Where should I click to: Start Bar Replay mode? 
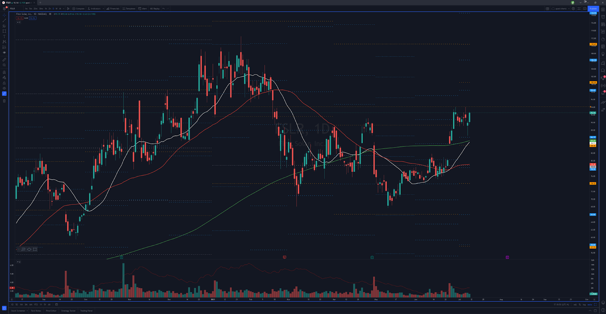tap(155, 8)
